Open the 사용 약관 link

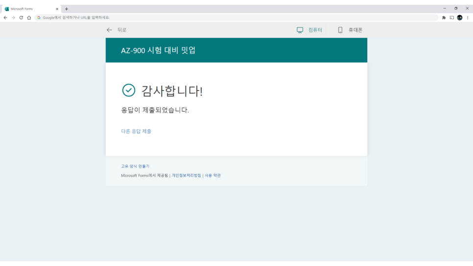(213, 175)
